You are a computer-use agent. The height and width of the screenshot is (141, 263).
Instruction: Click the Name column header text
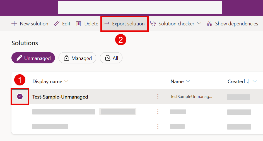(177, 82)
